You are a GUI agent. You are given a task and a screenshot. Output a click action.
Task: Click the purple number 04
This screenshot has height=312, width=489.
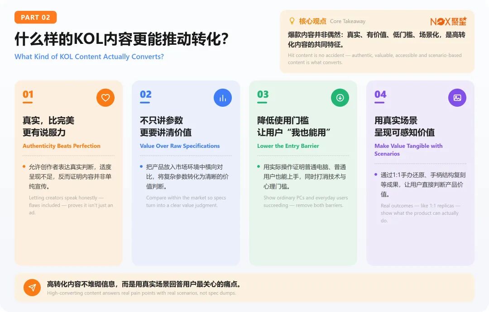[x=380, y=95]
